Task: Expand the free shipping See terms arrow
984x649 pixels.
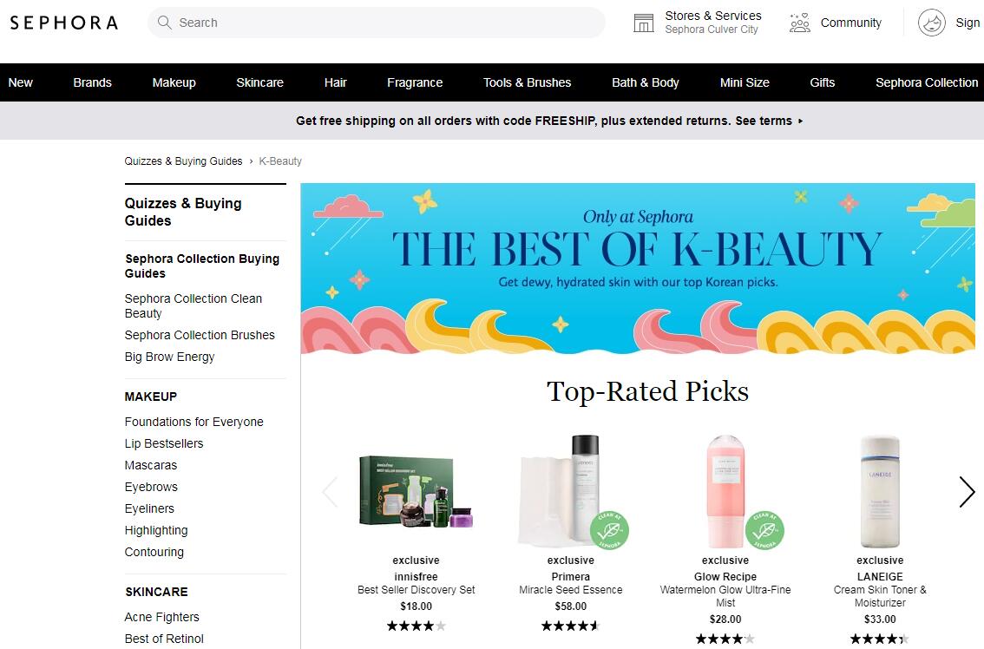Action: (800, 121)
